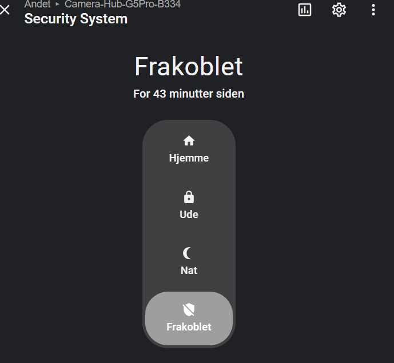
Task: Open the history chart icon
Action: [305, 10]
